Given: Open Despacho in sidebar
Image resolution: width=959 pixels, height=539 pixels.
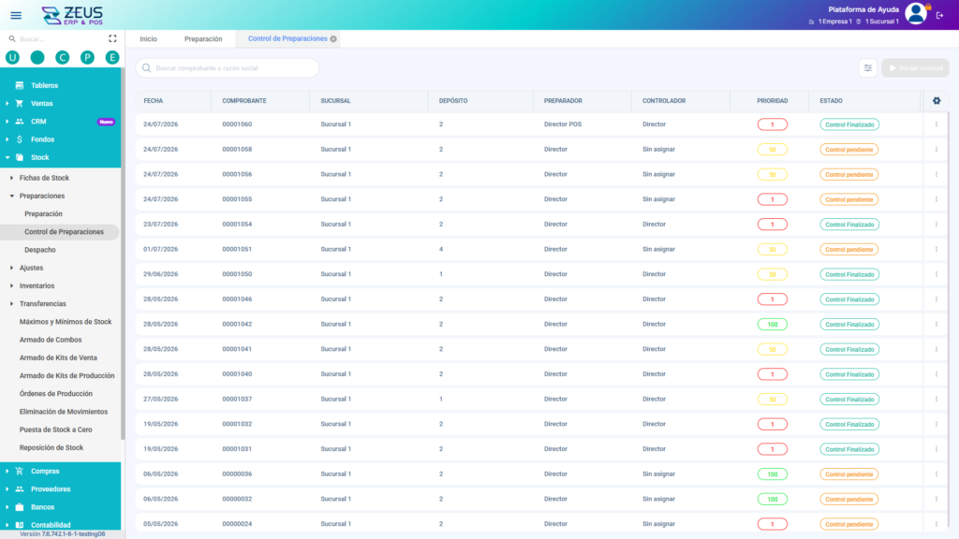Looking at the screenshot, I should [x=39, y=250].
